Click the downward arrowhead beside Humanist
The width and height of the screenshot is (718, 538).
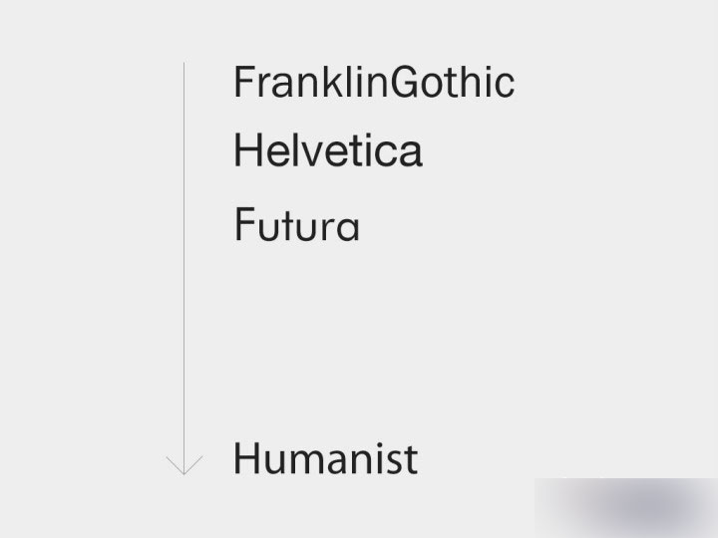pos(184,465)
